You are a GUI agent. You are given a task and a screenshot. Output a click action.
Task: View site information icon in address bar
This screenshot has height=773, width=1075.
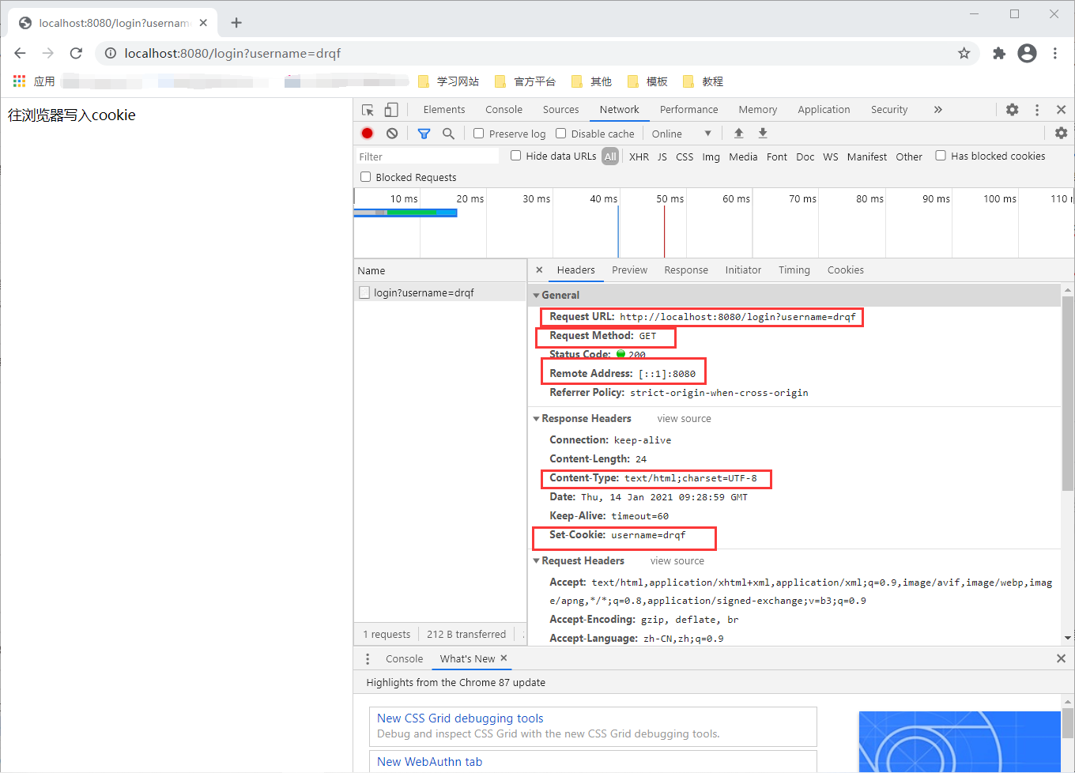pyautogui.click(x=111, y=53)
